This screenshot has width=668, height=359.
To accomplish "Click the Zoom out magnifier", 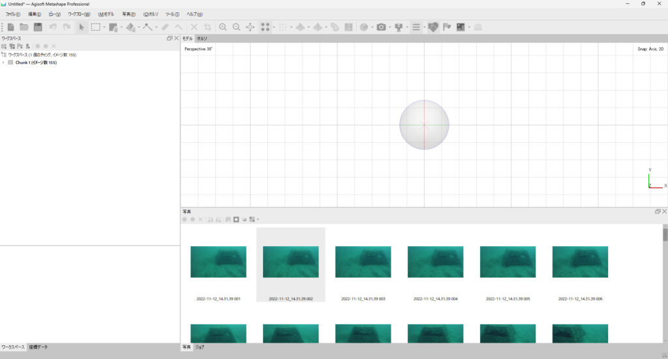I will (236, 27).
